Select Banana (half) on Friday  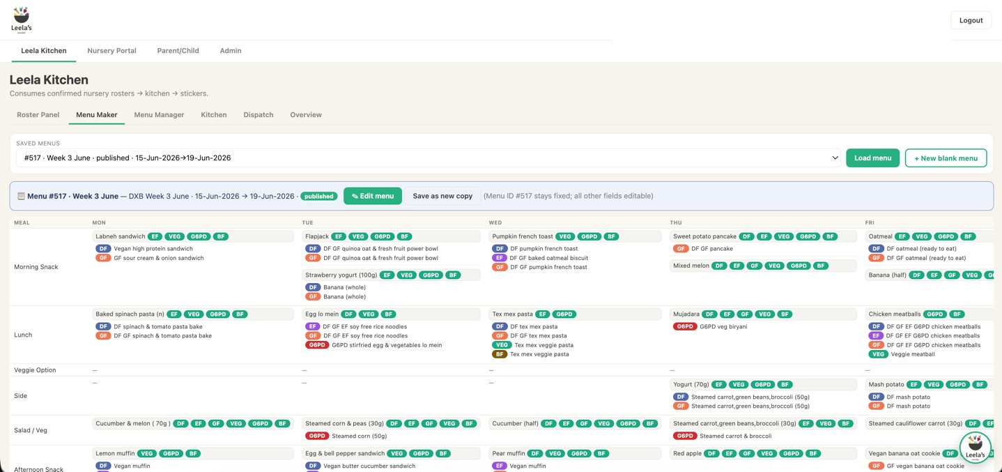coord(888,275)
